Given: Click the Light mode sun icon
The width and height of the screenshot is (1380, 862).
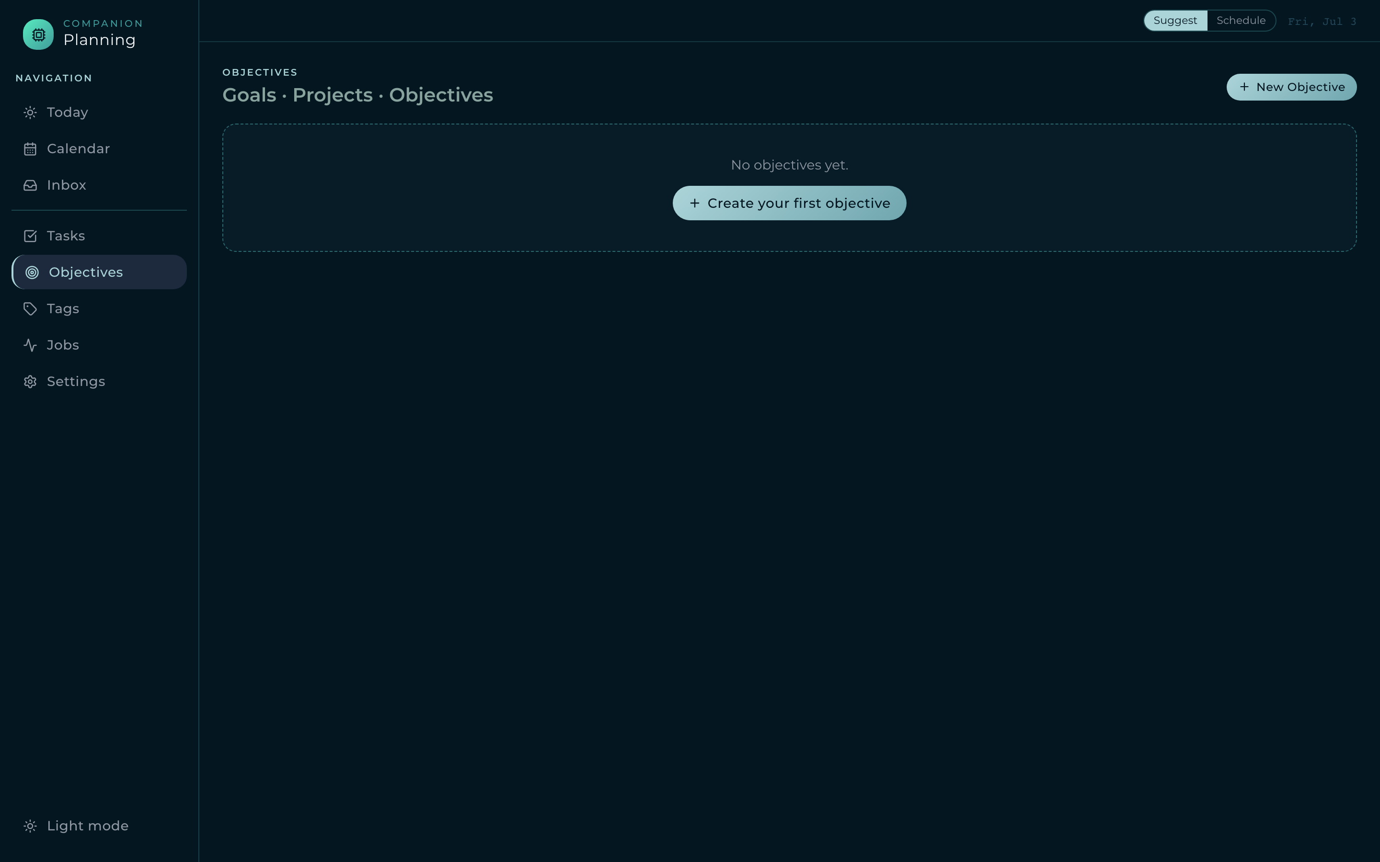Looking at the screenshot, I should click(30, 826).
